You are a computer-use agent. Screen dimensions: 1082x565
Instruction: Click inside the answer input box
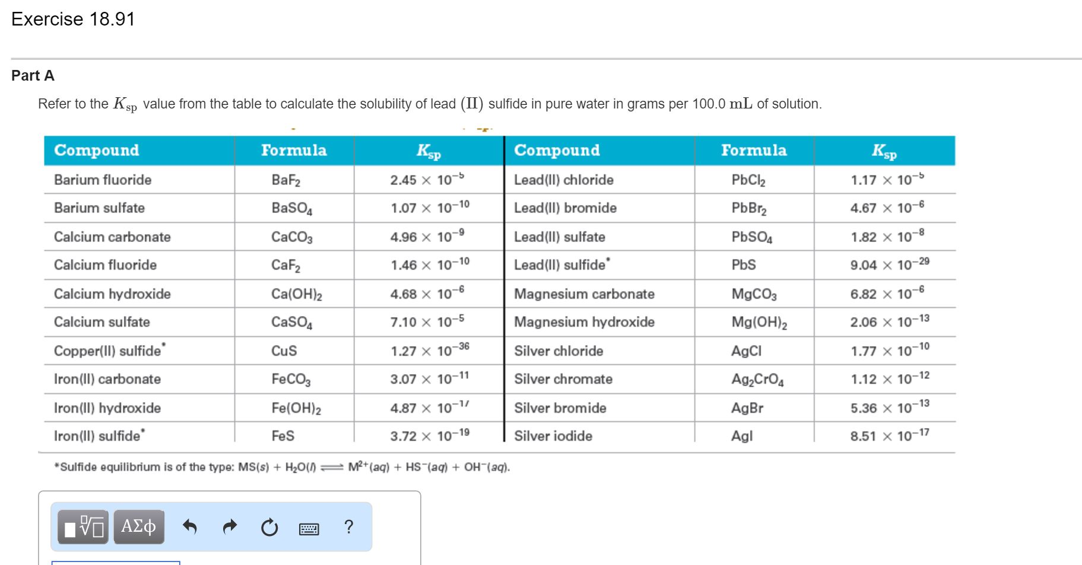click(116, 562)
